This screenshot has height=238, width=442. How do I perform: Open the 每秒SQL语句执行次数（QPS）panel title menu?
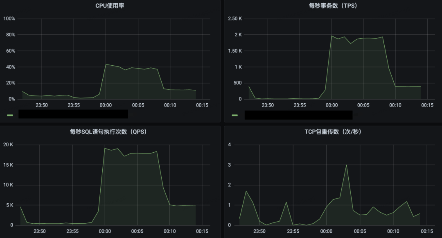[x=108, y=132]
